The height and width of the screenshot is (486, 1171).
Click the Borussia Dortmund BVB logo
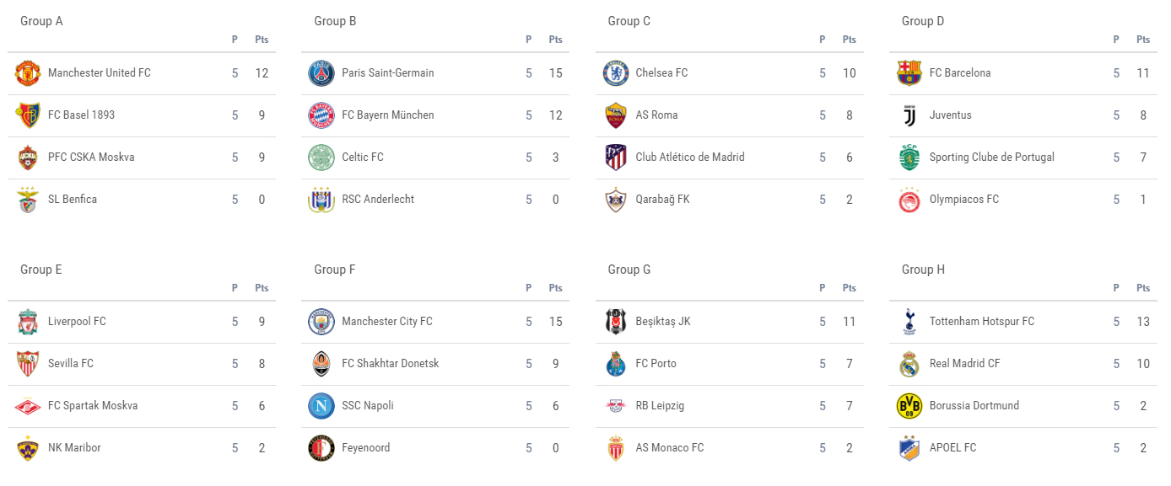tap(909, 406)
